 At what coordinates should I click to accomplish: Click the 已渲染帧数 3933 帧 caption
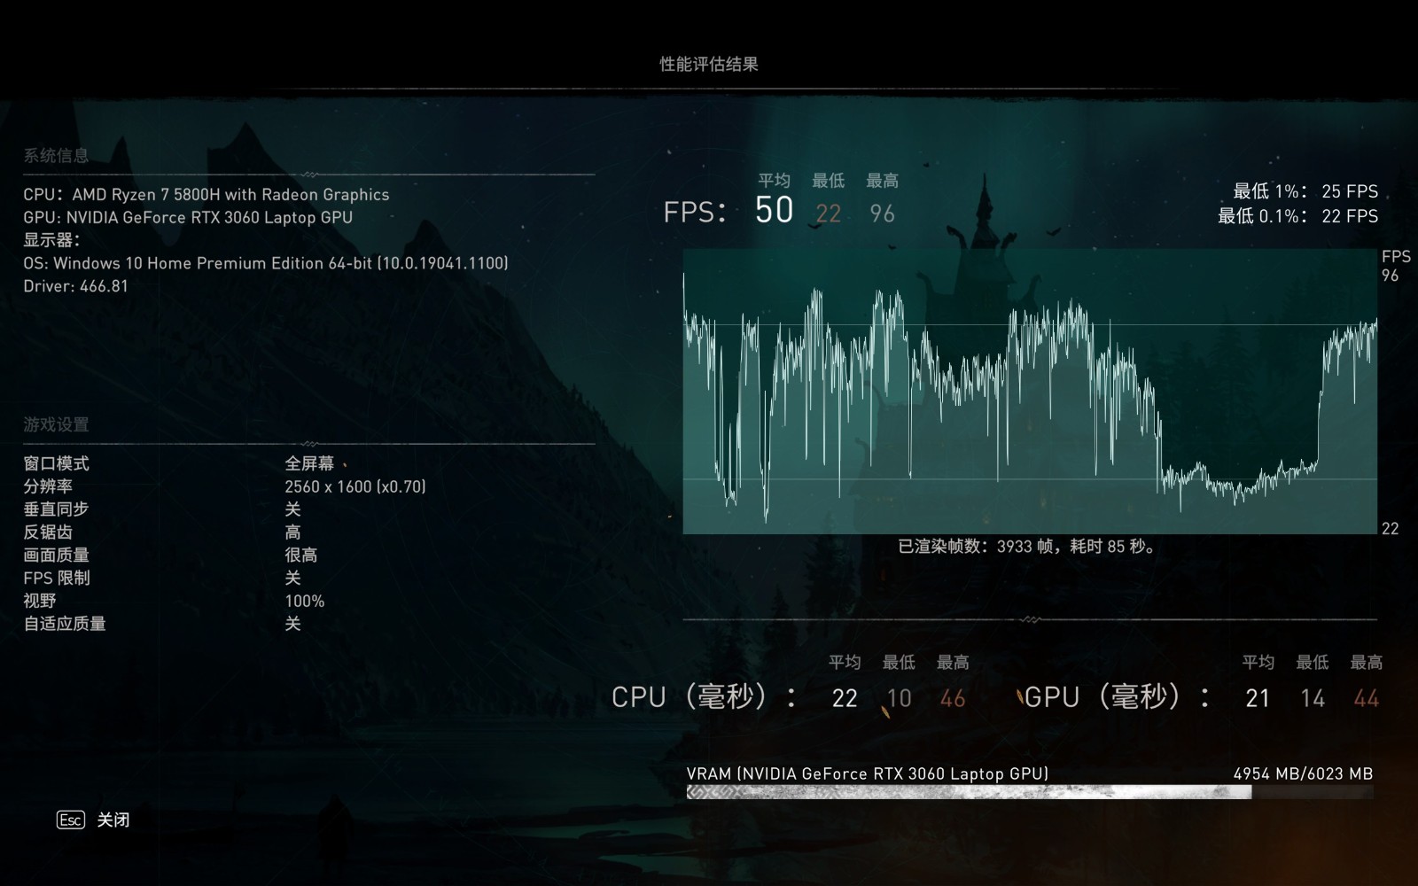coord(1028,547)
